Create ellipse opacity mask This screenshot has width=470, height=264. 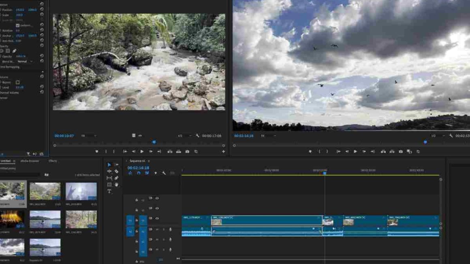2,51
